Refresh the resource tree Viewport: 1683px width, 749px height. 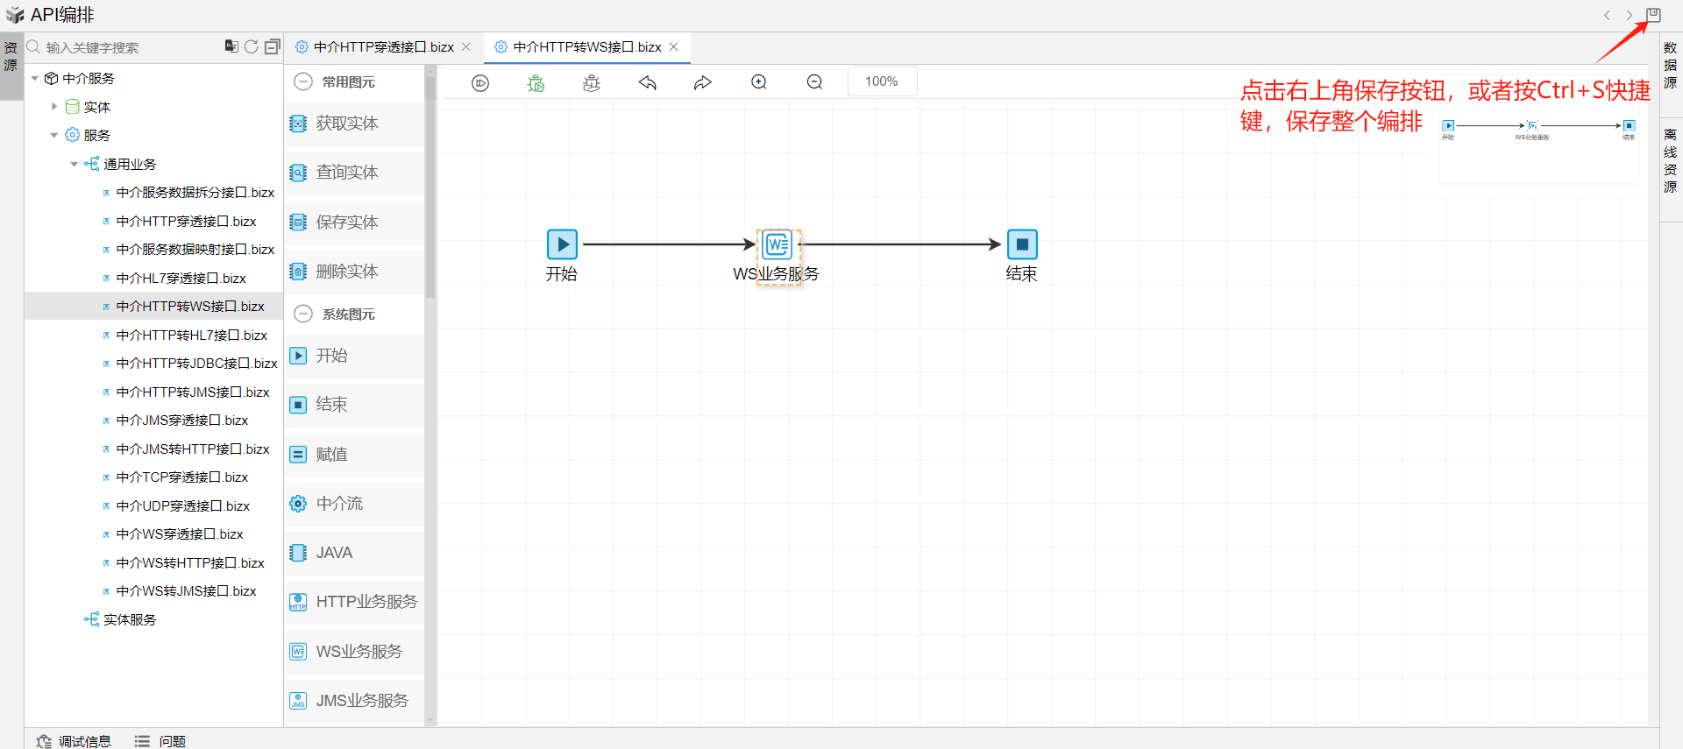252,46
